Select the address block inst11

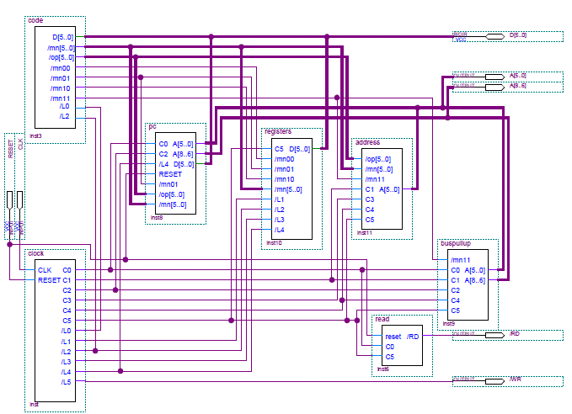click(382, 188)
